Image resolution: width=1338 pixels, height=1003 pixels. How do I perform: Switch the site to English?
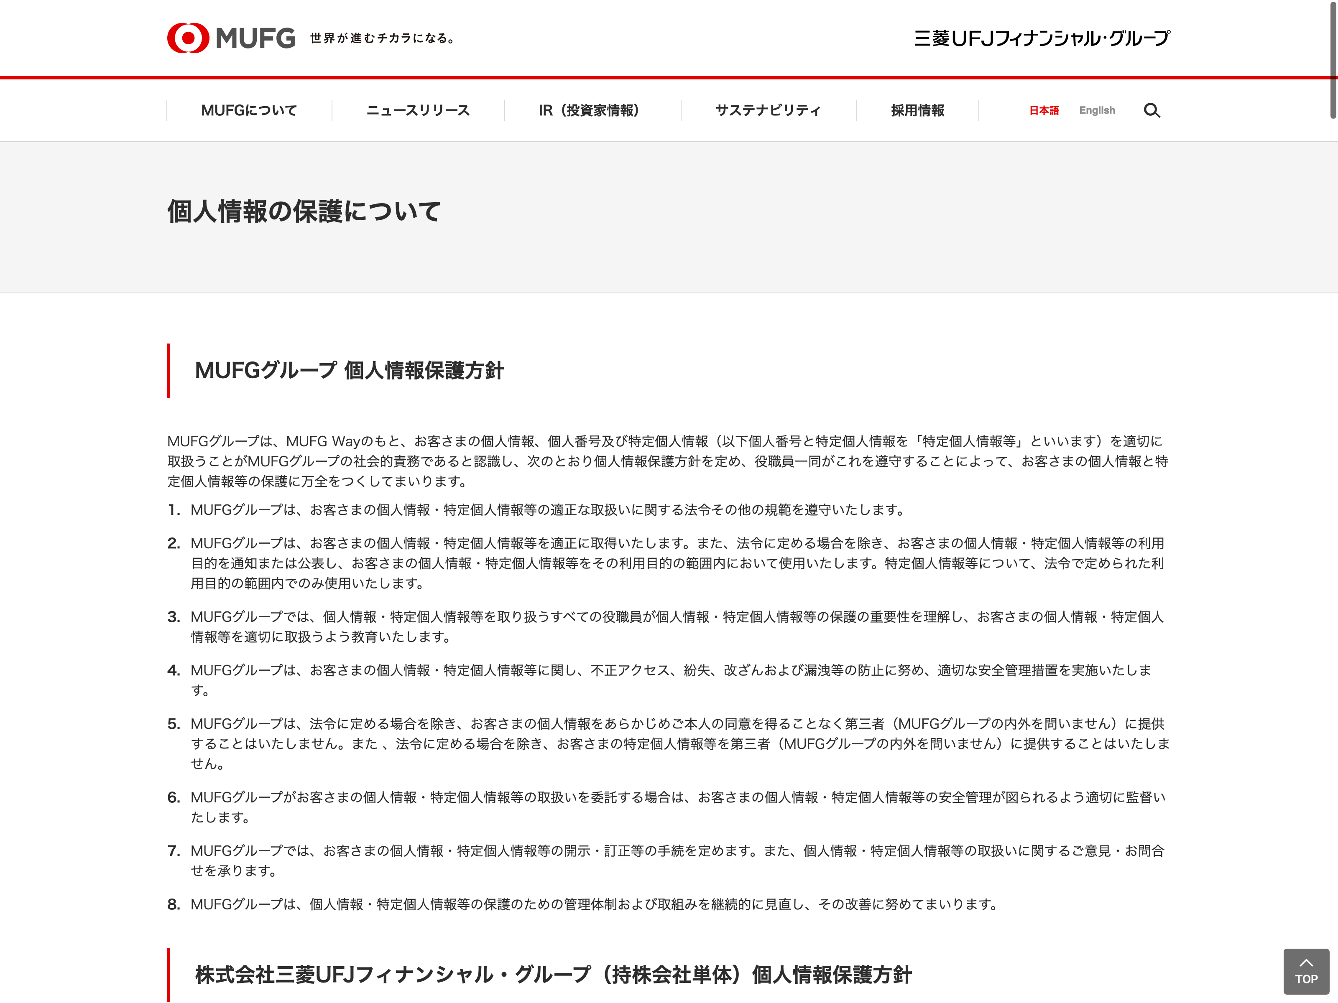coord(1097,110)
